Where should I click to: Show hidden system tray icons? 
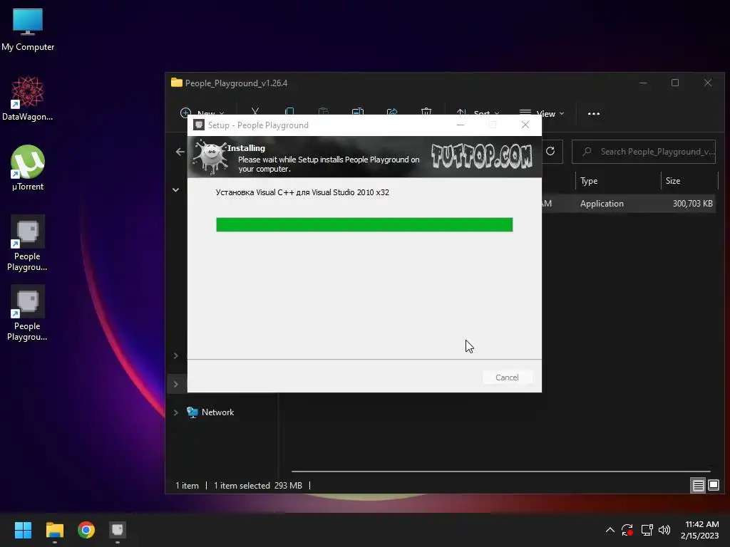(x=610, y=530)
